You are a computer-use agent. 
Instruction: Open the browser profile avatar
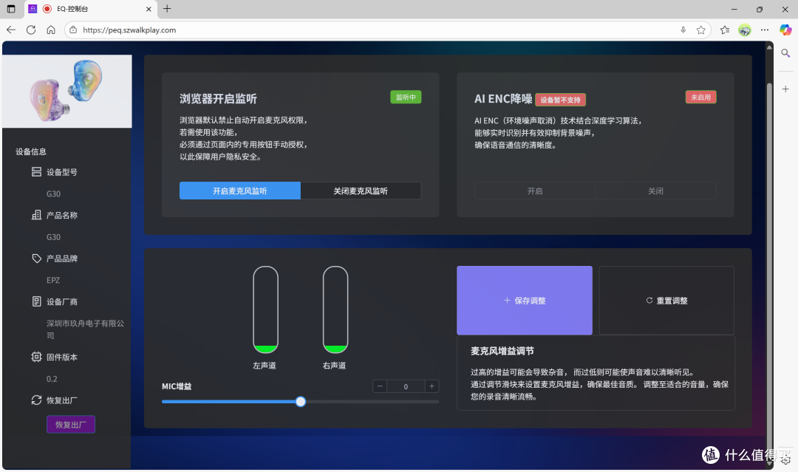point(745,30)
